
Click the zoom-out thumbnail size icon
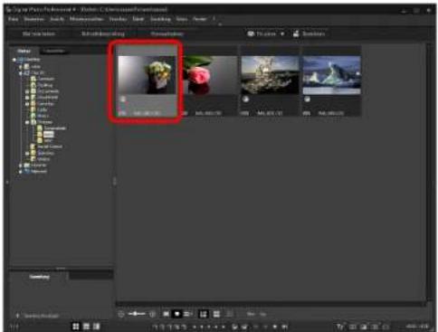pyautogui.click(x=121, y=315)
